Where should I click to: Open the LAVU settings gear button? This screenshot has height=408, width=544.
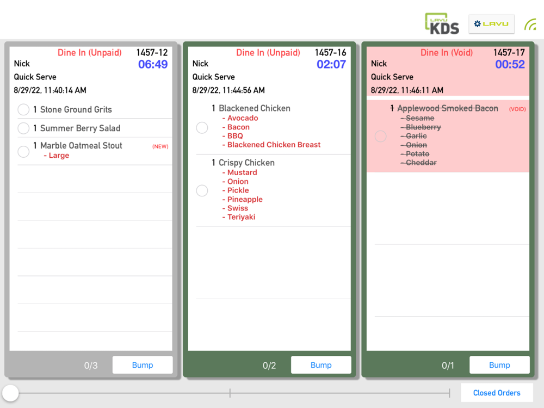pyautogui.click(x=491, y=24)
